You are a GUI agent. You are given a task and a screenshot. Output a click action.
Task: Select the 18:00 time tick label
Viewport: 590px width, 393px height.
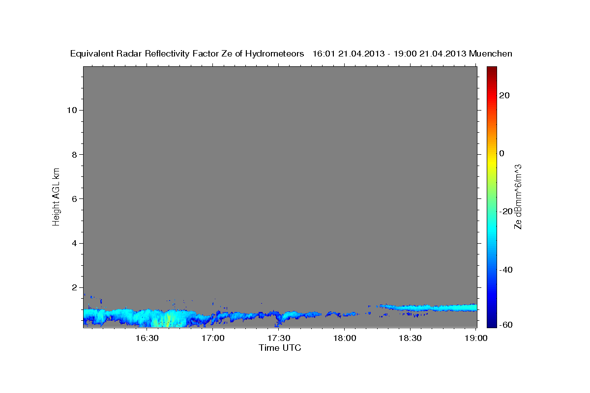click(345, 338)
